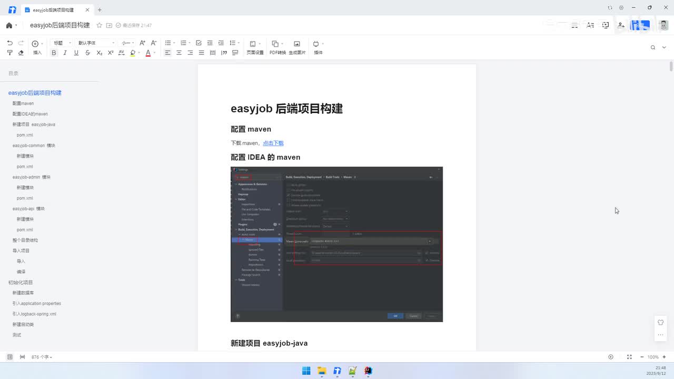Open a new tab with plus
The height and width of the screenshot is (379, 674).
tap(100, 9)
